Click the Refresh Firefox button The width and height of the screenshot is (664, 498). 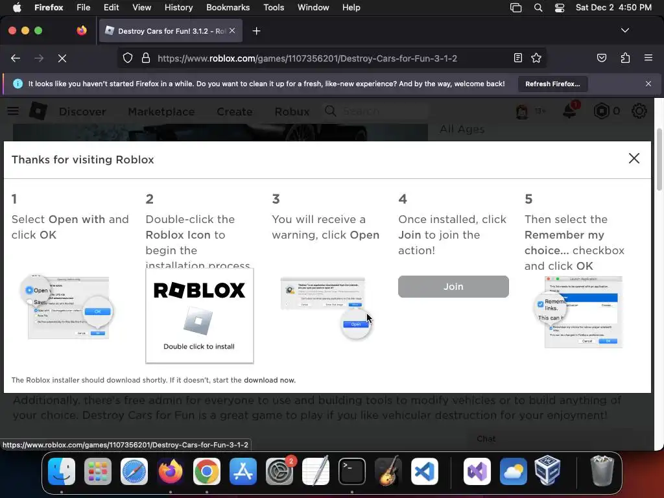point(552,84)
